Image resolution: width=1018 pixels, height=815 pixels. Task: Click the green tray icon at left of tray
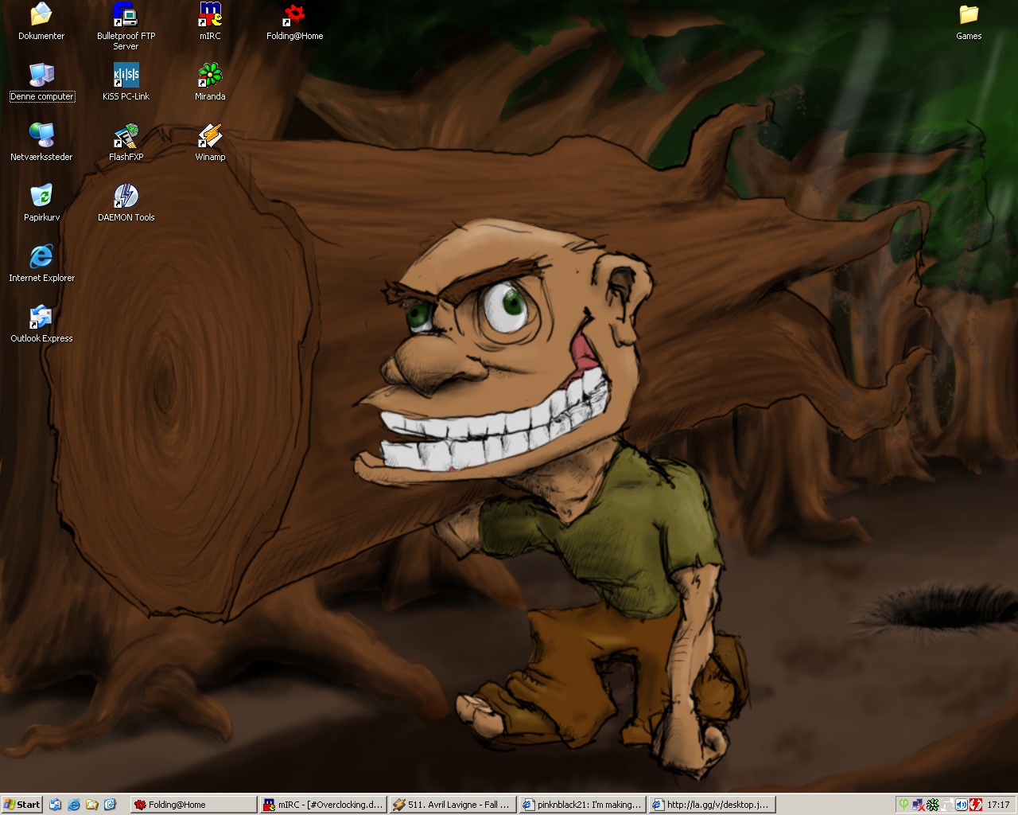903,805
